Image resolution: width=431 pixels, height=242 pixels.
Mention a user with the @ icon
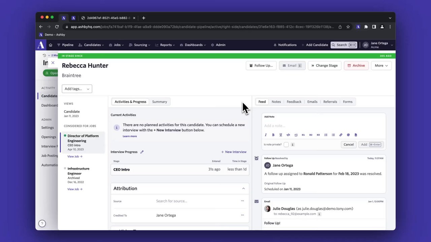coord(348,135)
